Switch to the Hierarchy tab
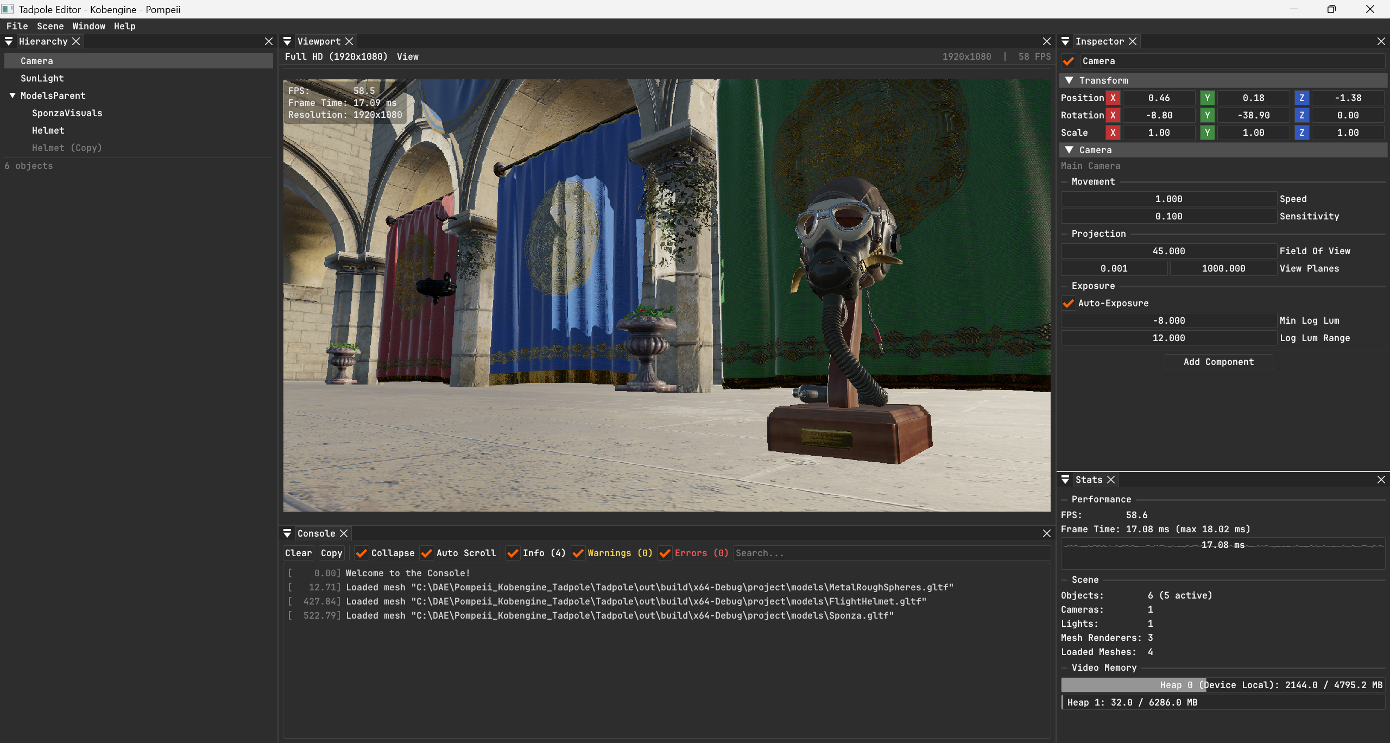The width and height of the screenshot is (1390, 743). (x=43, y=41)
